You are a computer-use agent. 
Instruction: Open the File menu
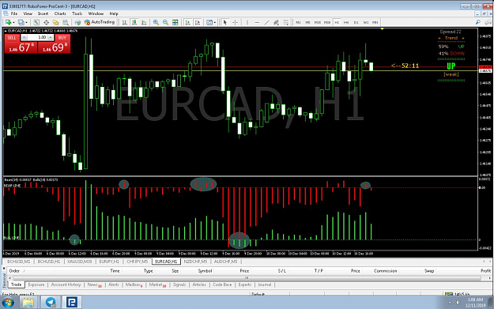pos(14,13)
